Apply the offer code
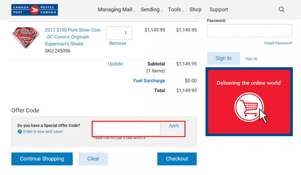Image resolution: width=301 pixels, height=175 pixels. pyautogui.click(x=174, y=125)
